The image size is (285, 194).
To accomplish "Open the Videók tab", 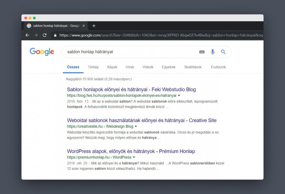I will tap(148, 67).
